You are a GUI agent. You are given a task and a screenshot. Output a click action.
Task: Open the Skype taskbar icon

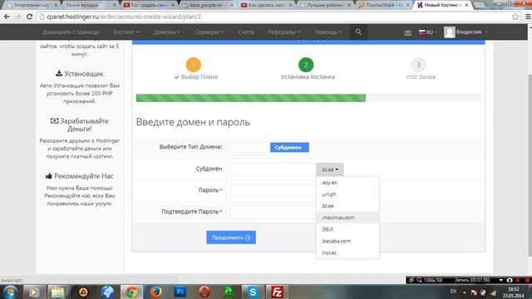pos(253,292)
